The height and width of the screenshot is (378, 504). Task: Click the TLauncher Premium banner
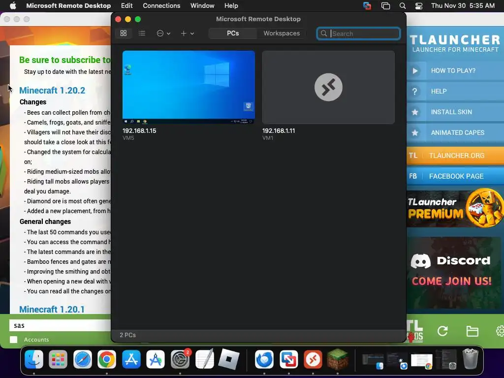point(455,208)
